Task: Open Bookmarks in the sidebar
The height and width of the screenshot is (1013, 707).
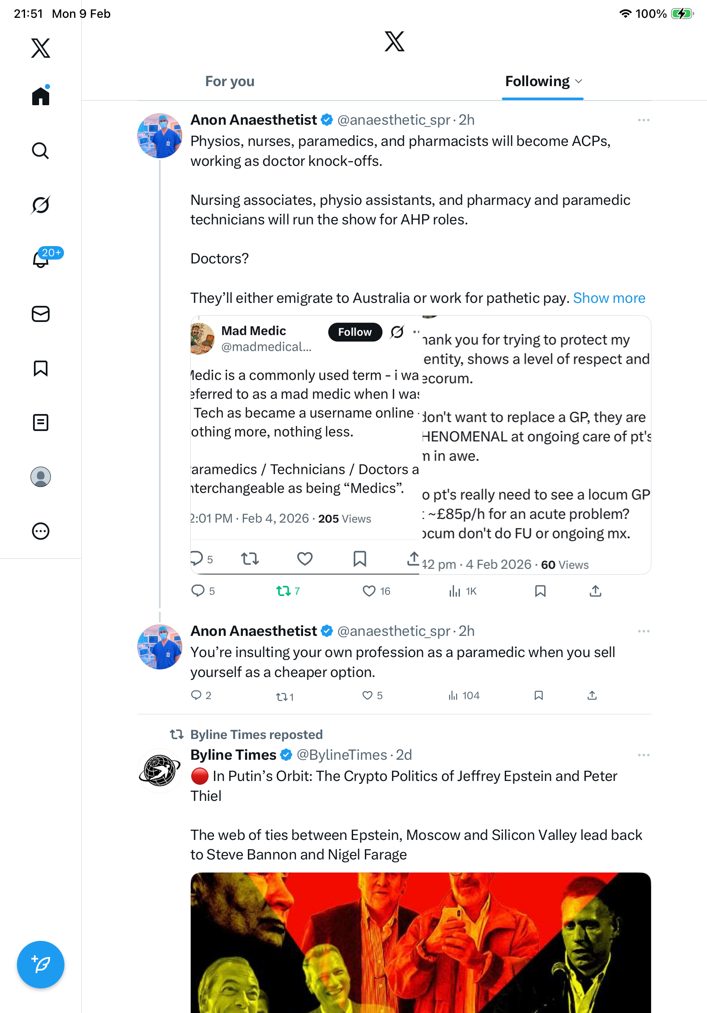Action: click(x=41, y=368)
